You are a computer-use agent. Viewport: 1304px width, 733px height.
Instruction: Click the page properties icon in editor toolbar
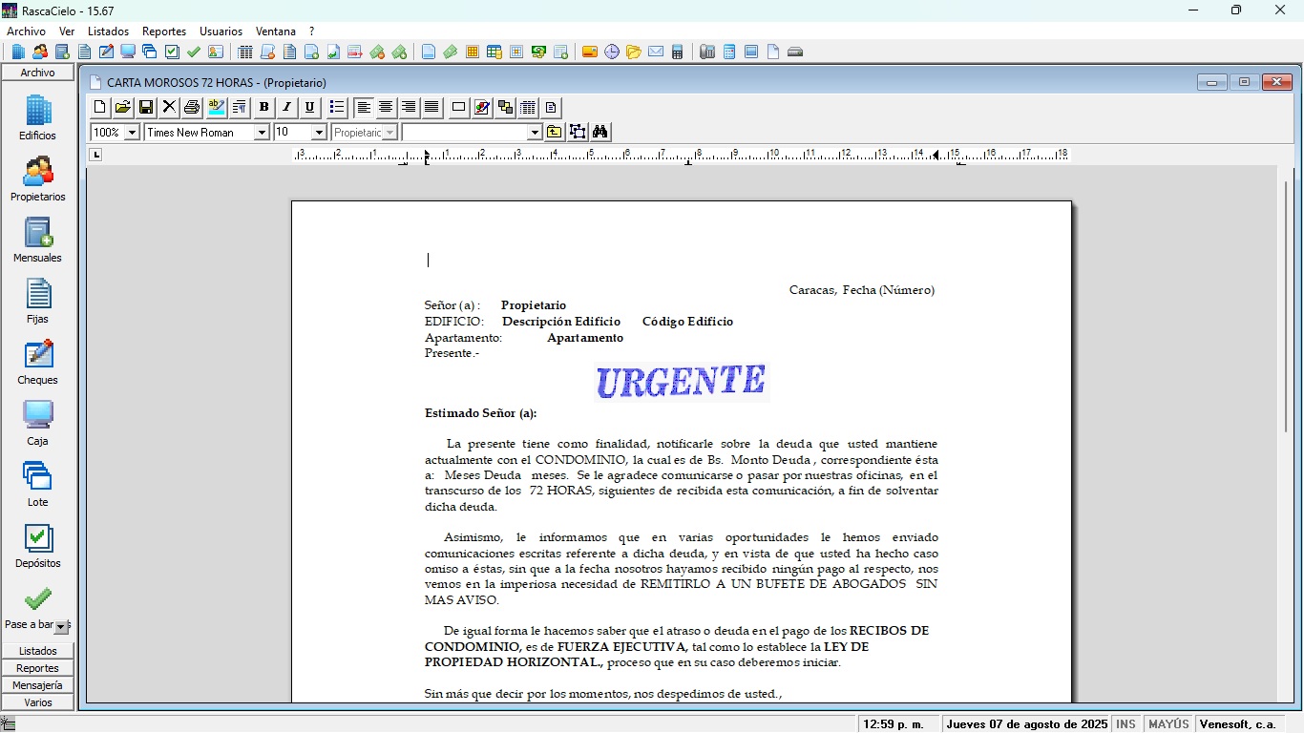(x=551, y=107)
